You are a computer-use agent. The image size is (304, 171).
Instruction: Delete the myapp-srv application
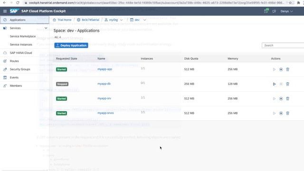[287, 99]
